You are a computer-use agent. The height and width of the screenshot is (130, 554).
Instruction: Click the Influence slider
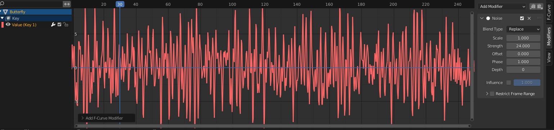527,83
